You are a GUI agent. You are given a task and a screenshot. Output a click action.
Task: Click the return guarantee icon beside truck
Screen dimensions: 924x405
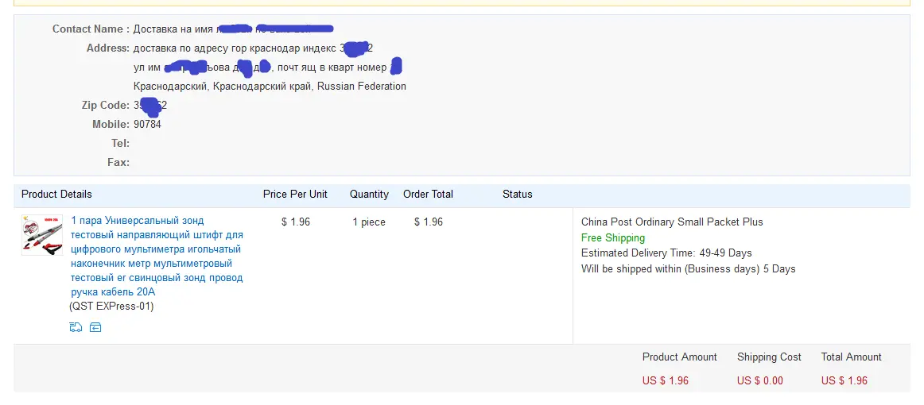(x=95, y=327)
